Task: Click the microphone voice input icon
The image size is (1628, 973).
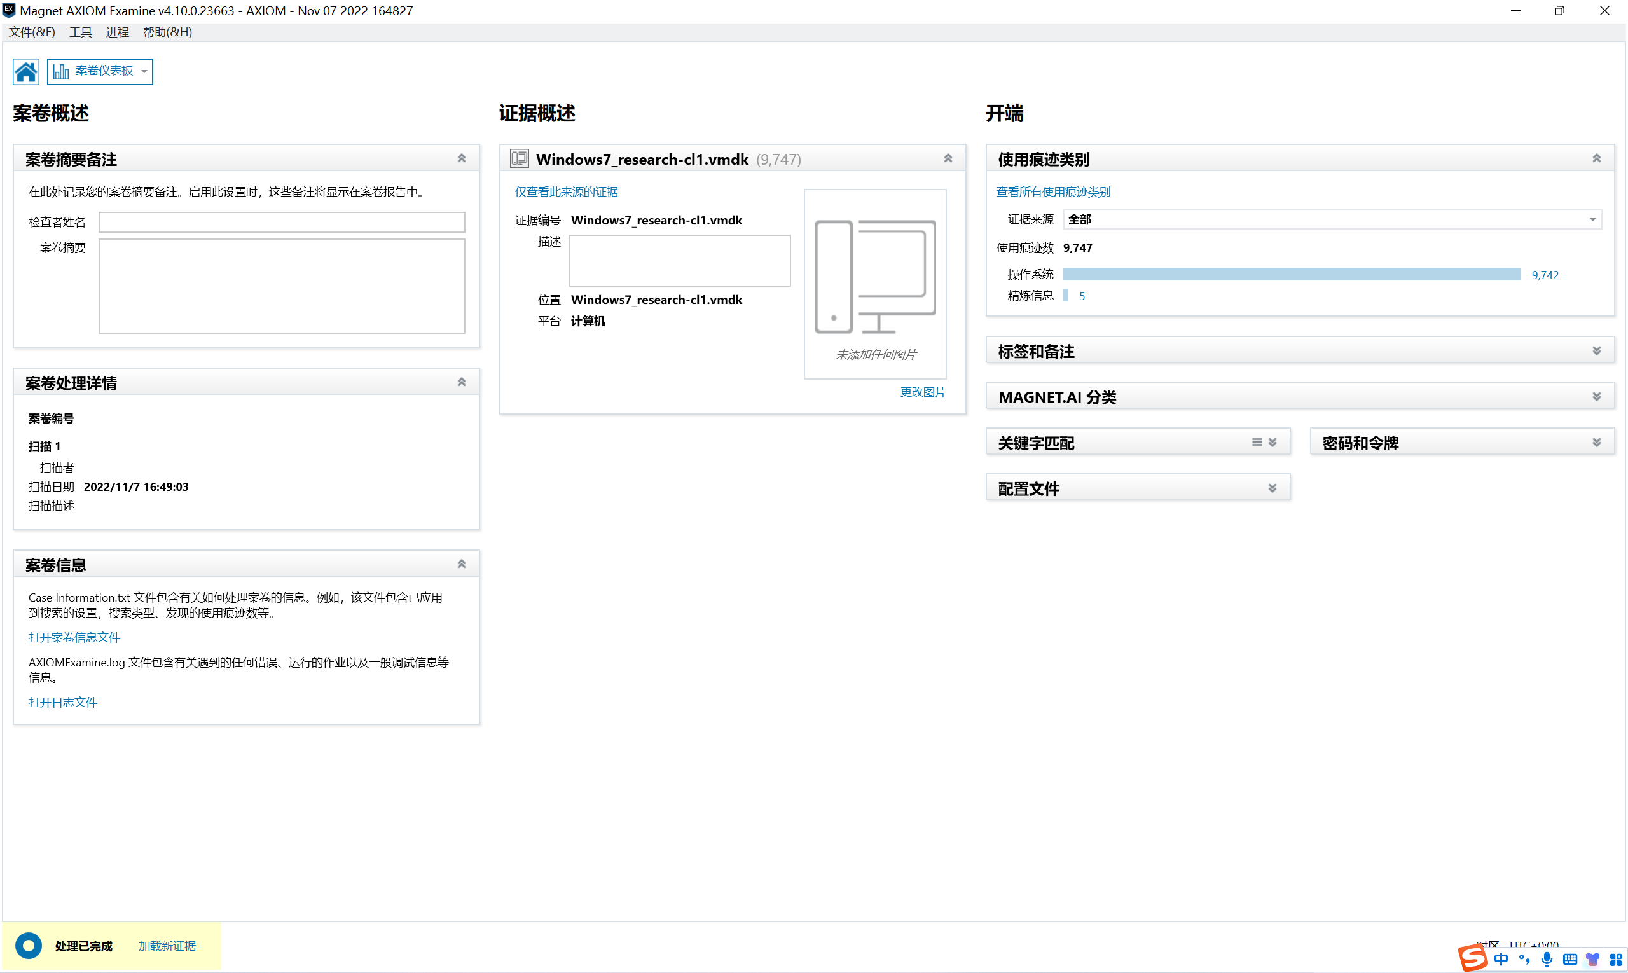Action: coord(1547,959)
